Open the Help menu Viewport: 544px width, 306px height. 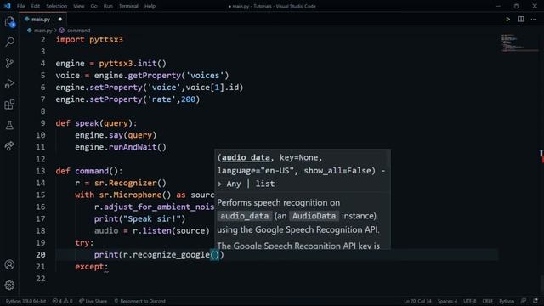coord(150,6)
